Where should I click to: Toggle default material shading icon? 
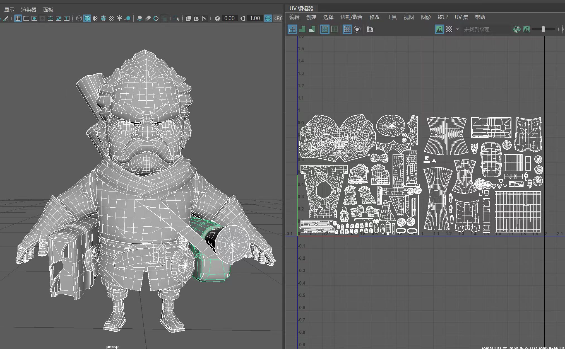click(95, 18)
